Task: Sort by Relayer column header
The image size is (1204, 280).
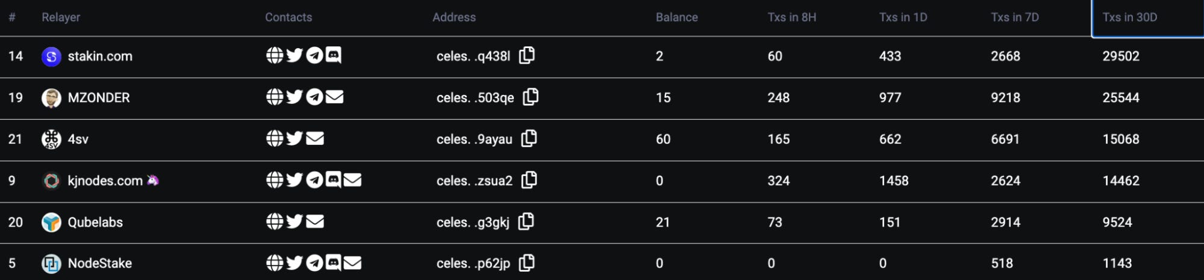Action: coord(61,17)
